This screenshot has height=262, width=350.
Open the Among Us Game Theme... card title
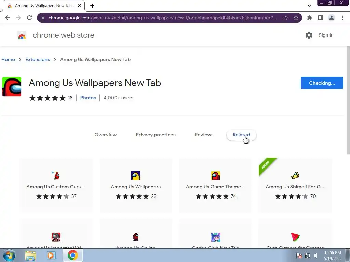pos(215,187)
